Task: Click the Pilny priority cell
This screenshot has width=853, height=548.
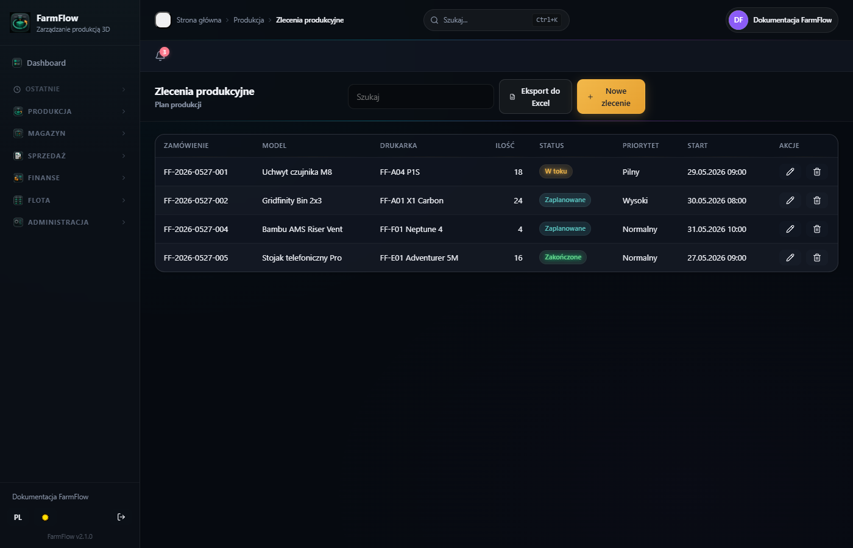Action: [x=631, y=172]
